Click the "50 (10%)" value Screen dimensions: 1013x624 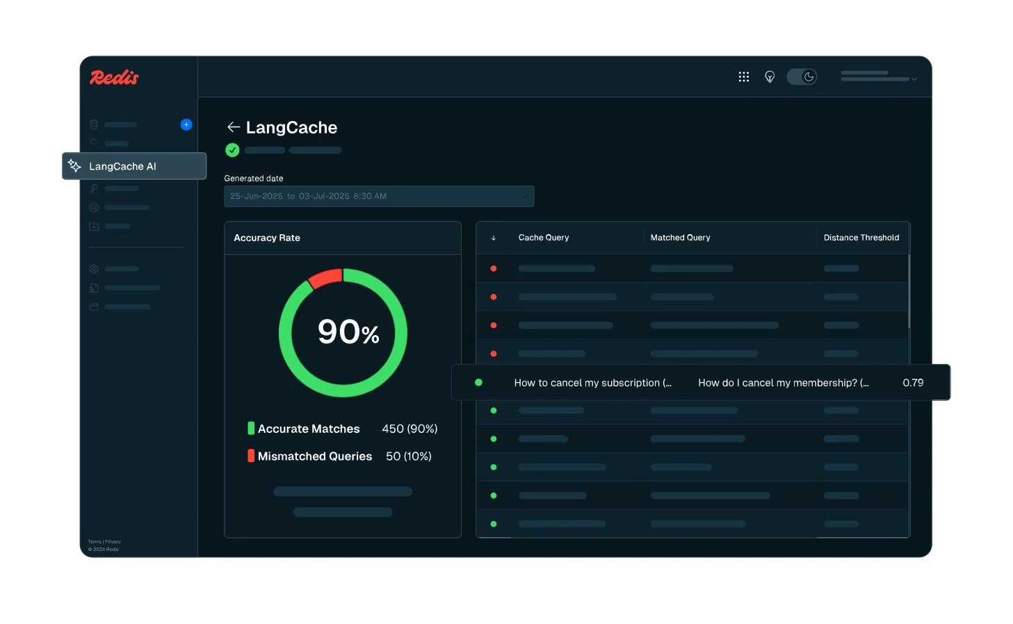409,457
